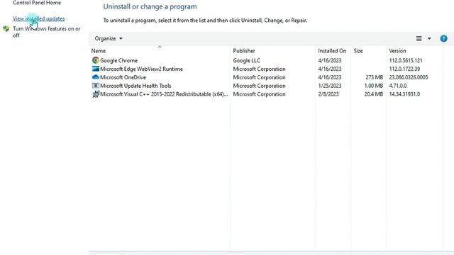Click installed date 2/8/2023
This screenshot has width=454, height=255.
coord(328,94)
